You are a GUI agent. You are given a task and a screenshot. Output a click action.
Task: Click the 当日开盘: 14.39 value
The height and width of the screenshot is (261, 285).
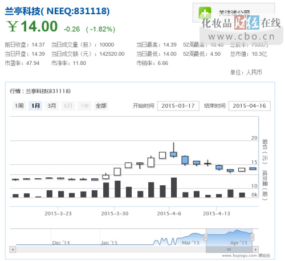[x=25, y=54]
